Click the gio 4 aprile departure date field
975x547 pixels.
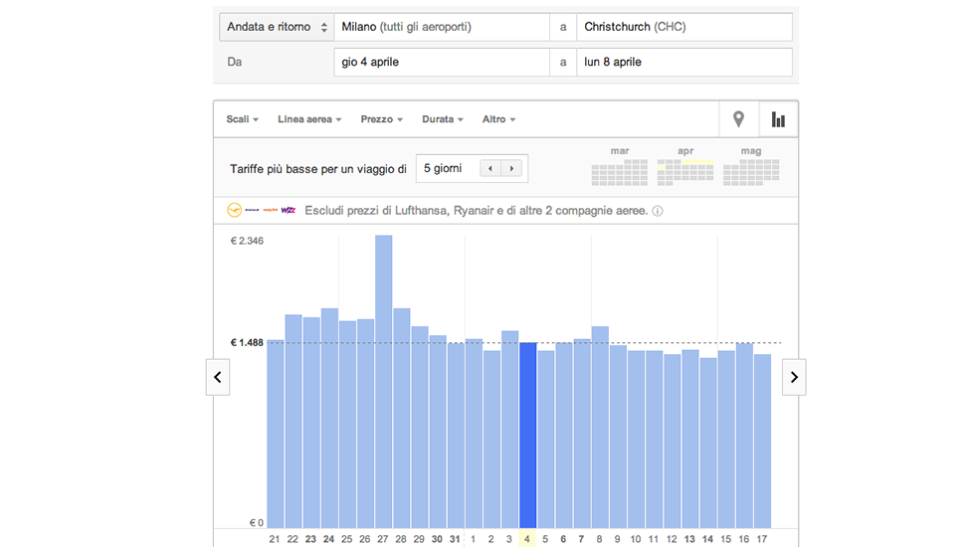coord(441,62)
